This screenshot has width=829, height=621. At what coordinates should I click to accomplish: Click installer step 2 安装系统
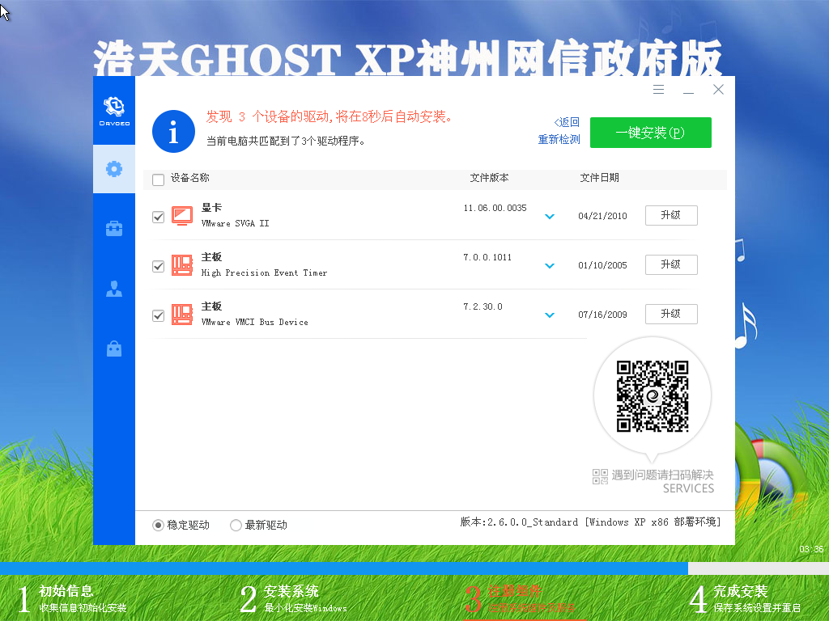[293, 598]
